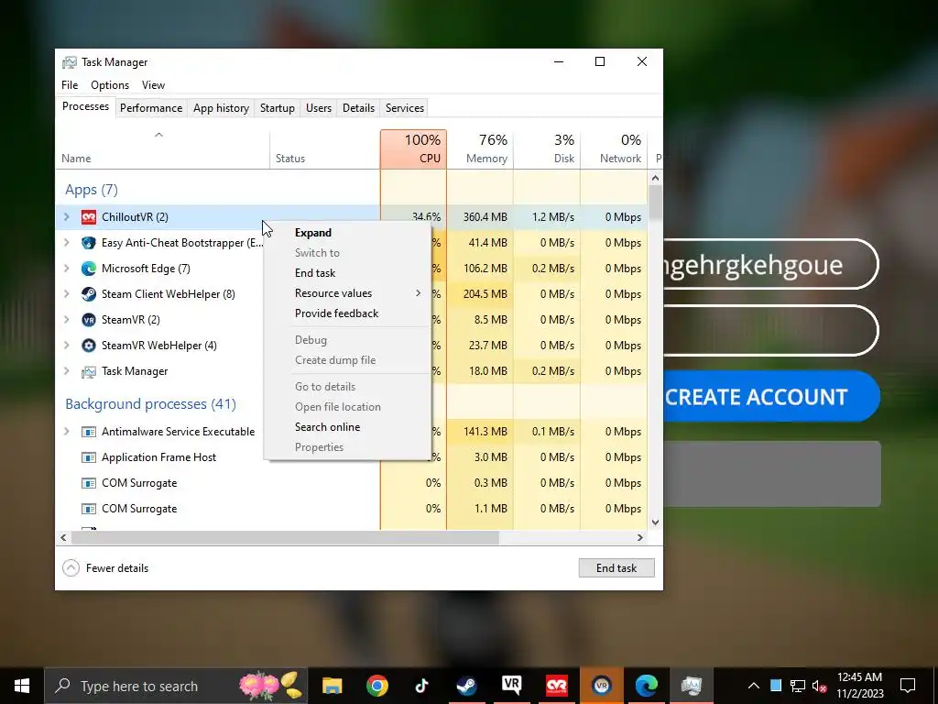Viewport: 938px width, 704px height.
Task: Click the username field in ChilloutVR window
Action: point(771,264)
